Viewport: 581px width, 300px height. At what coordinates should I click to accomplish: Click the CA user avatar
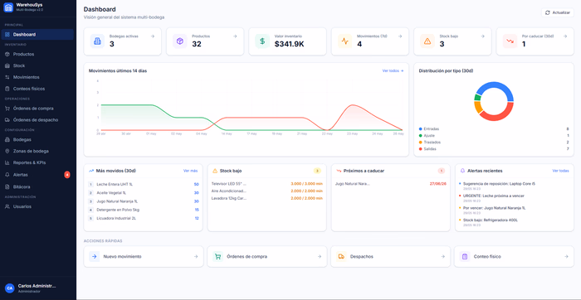[x=10, y=288]
